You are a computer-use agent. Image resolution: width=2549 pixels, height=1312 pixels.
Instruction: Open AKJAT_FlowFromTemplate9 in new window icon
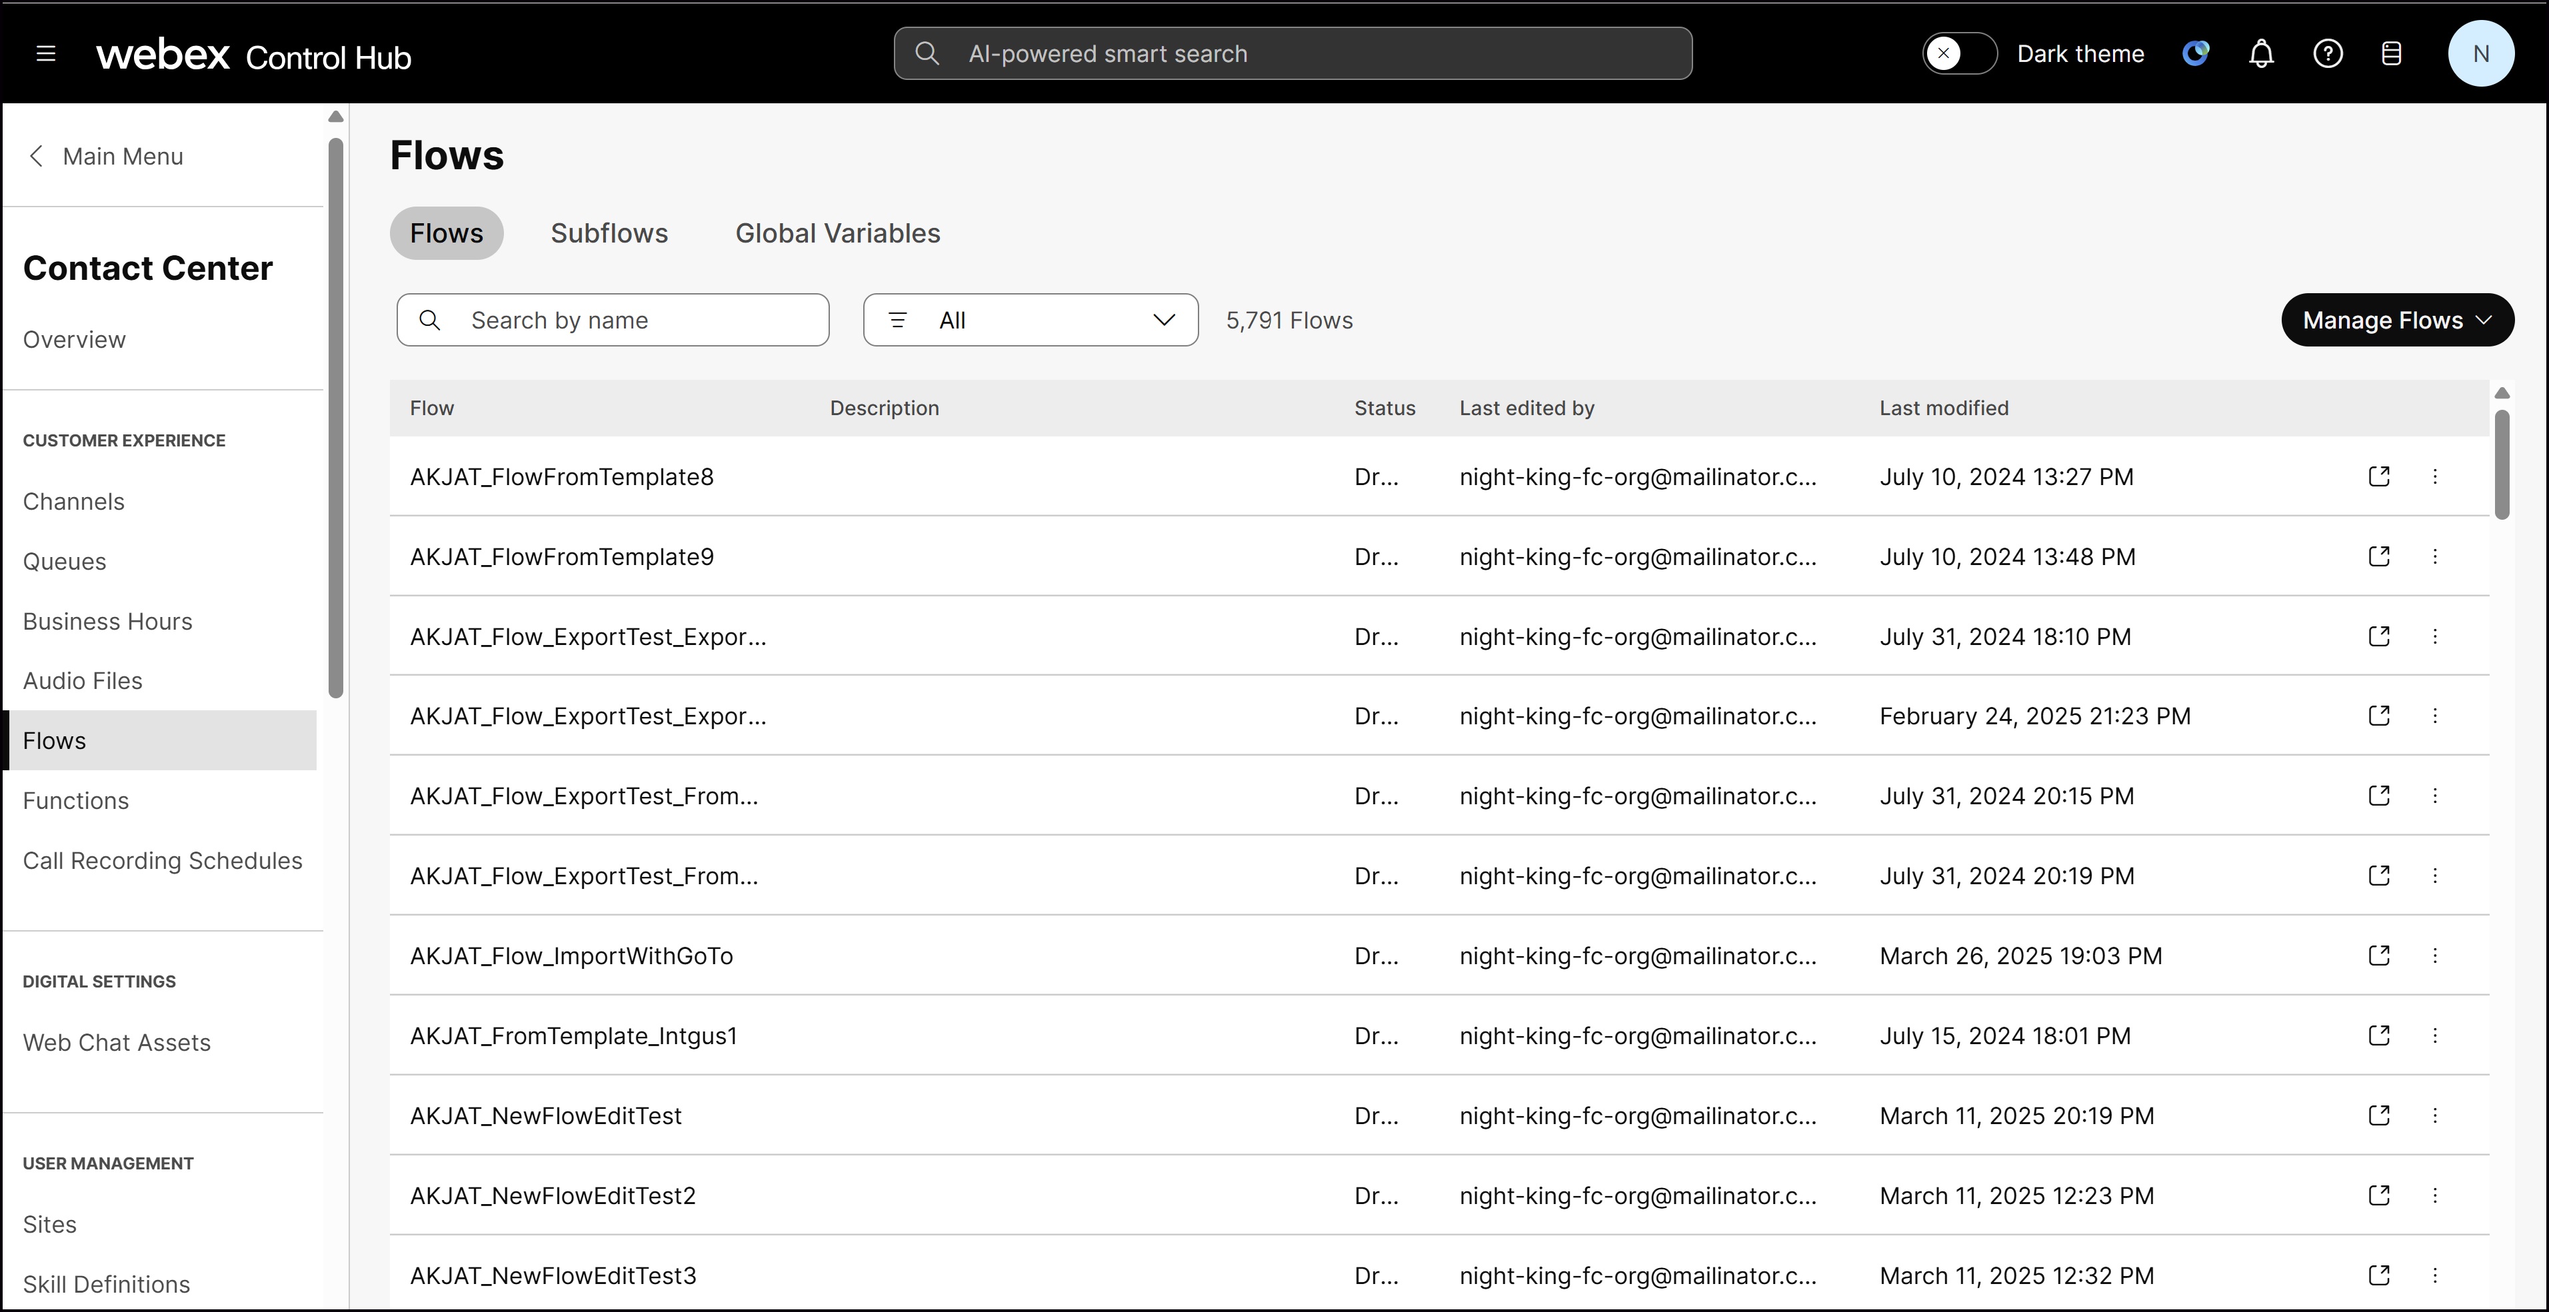2379,557
